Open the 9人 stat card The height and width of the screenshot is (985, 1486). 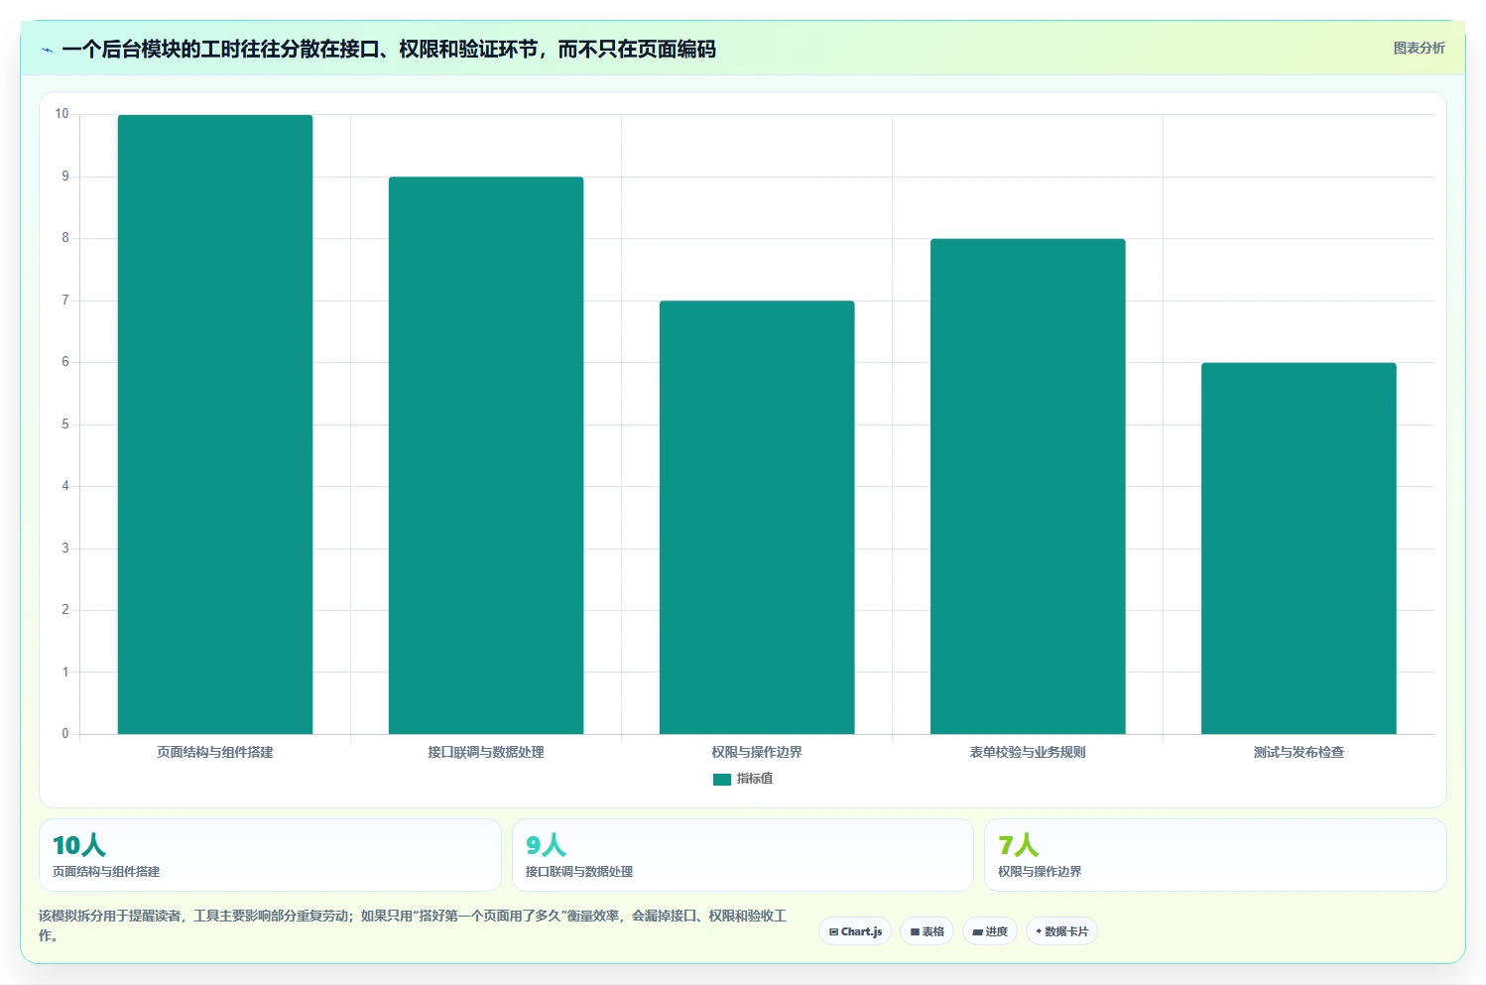point(743,855)
